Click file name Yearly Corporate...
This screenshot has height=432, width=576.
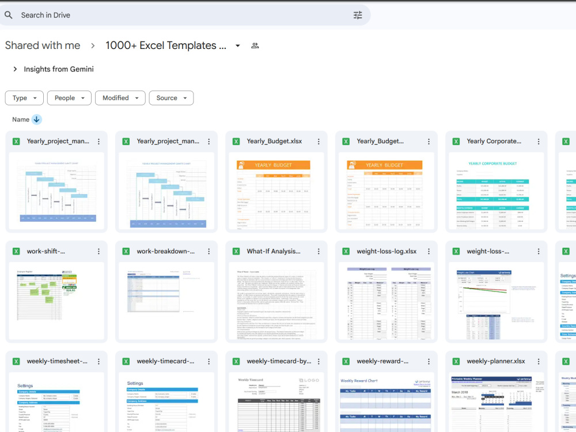494,141
